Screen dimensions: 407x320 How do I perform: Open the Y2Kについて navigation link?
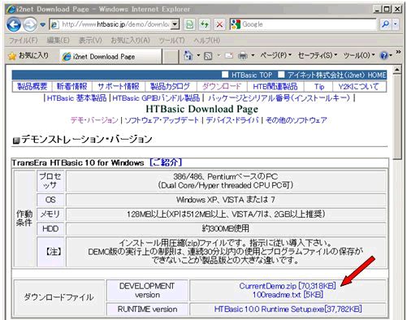click(358, 87)
